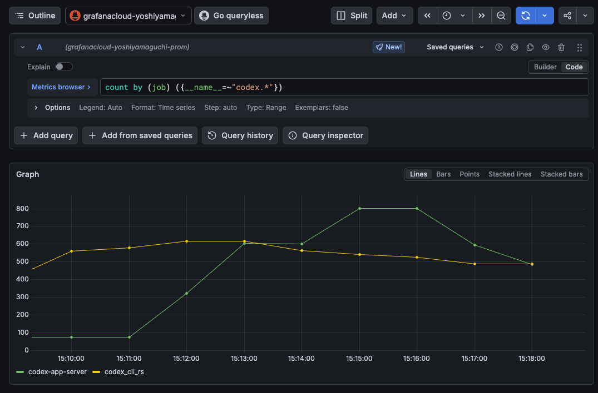598x393 pixels.
Task: Run the query with refresh button
Action: pyautogui.click(x=526, y=16)
